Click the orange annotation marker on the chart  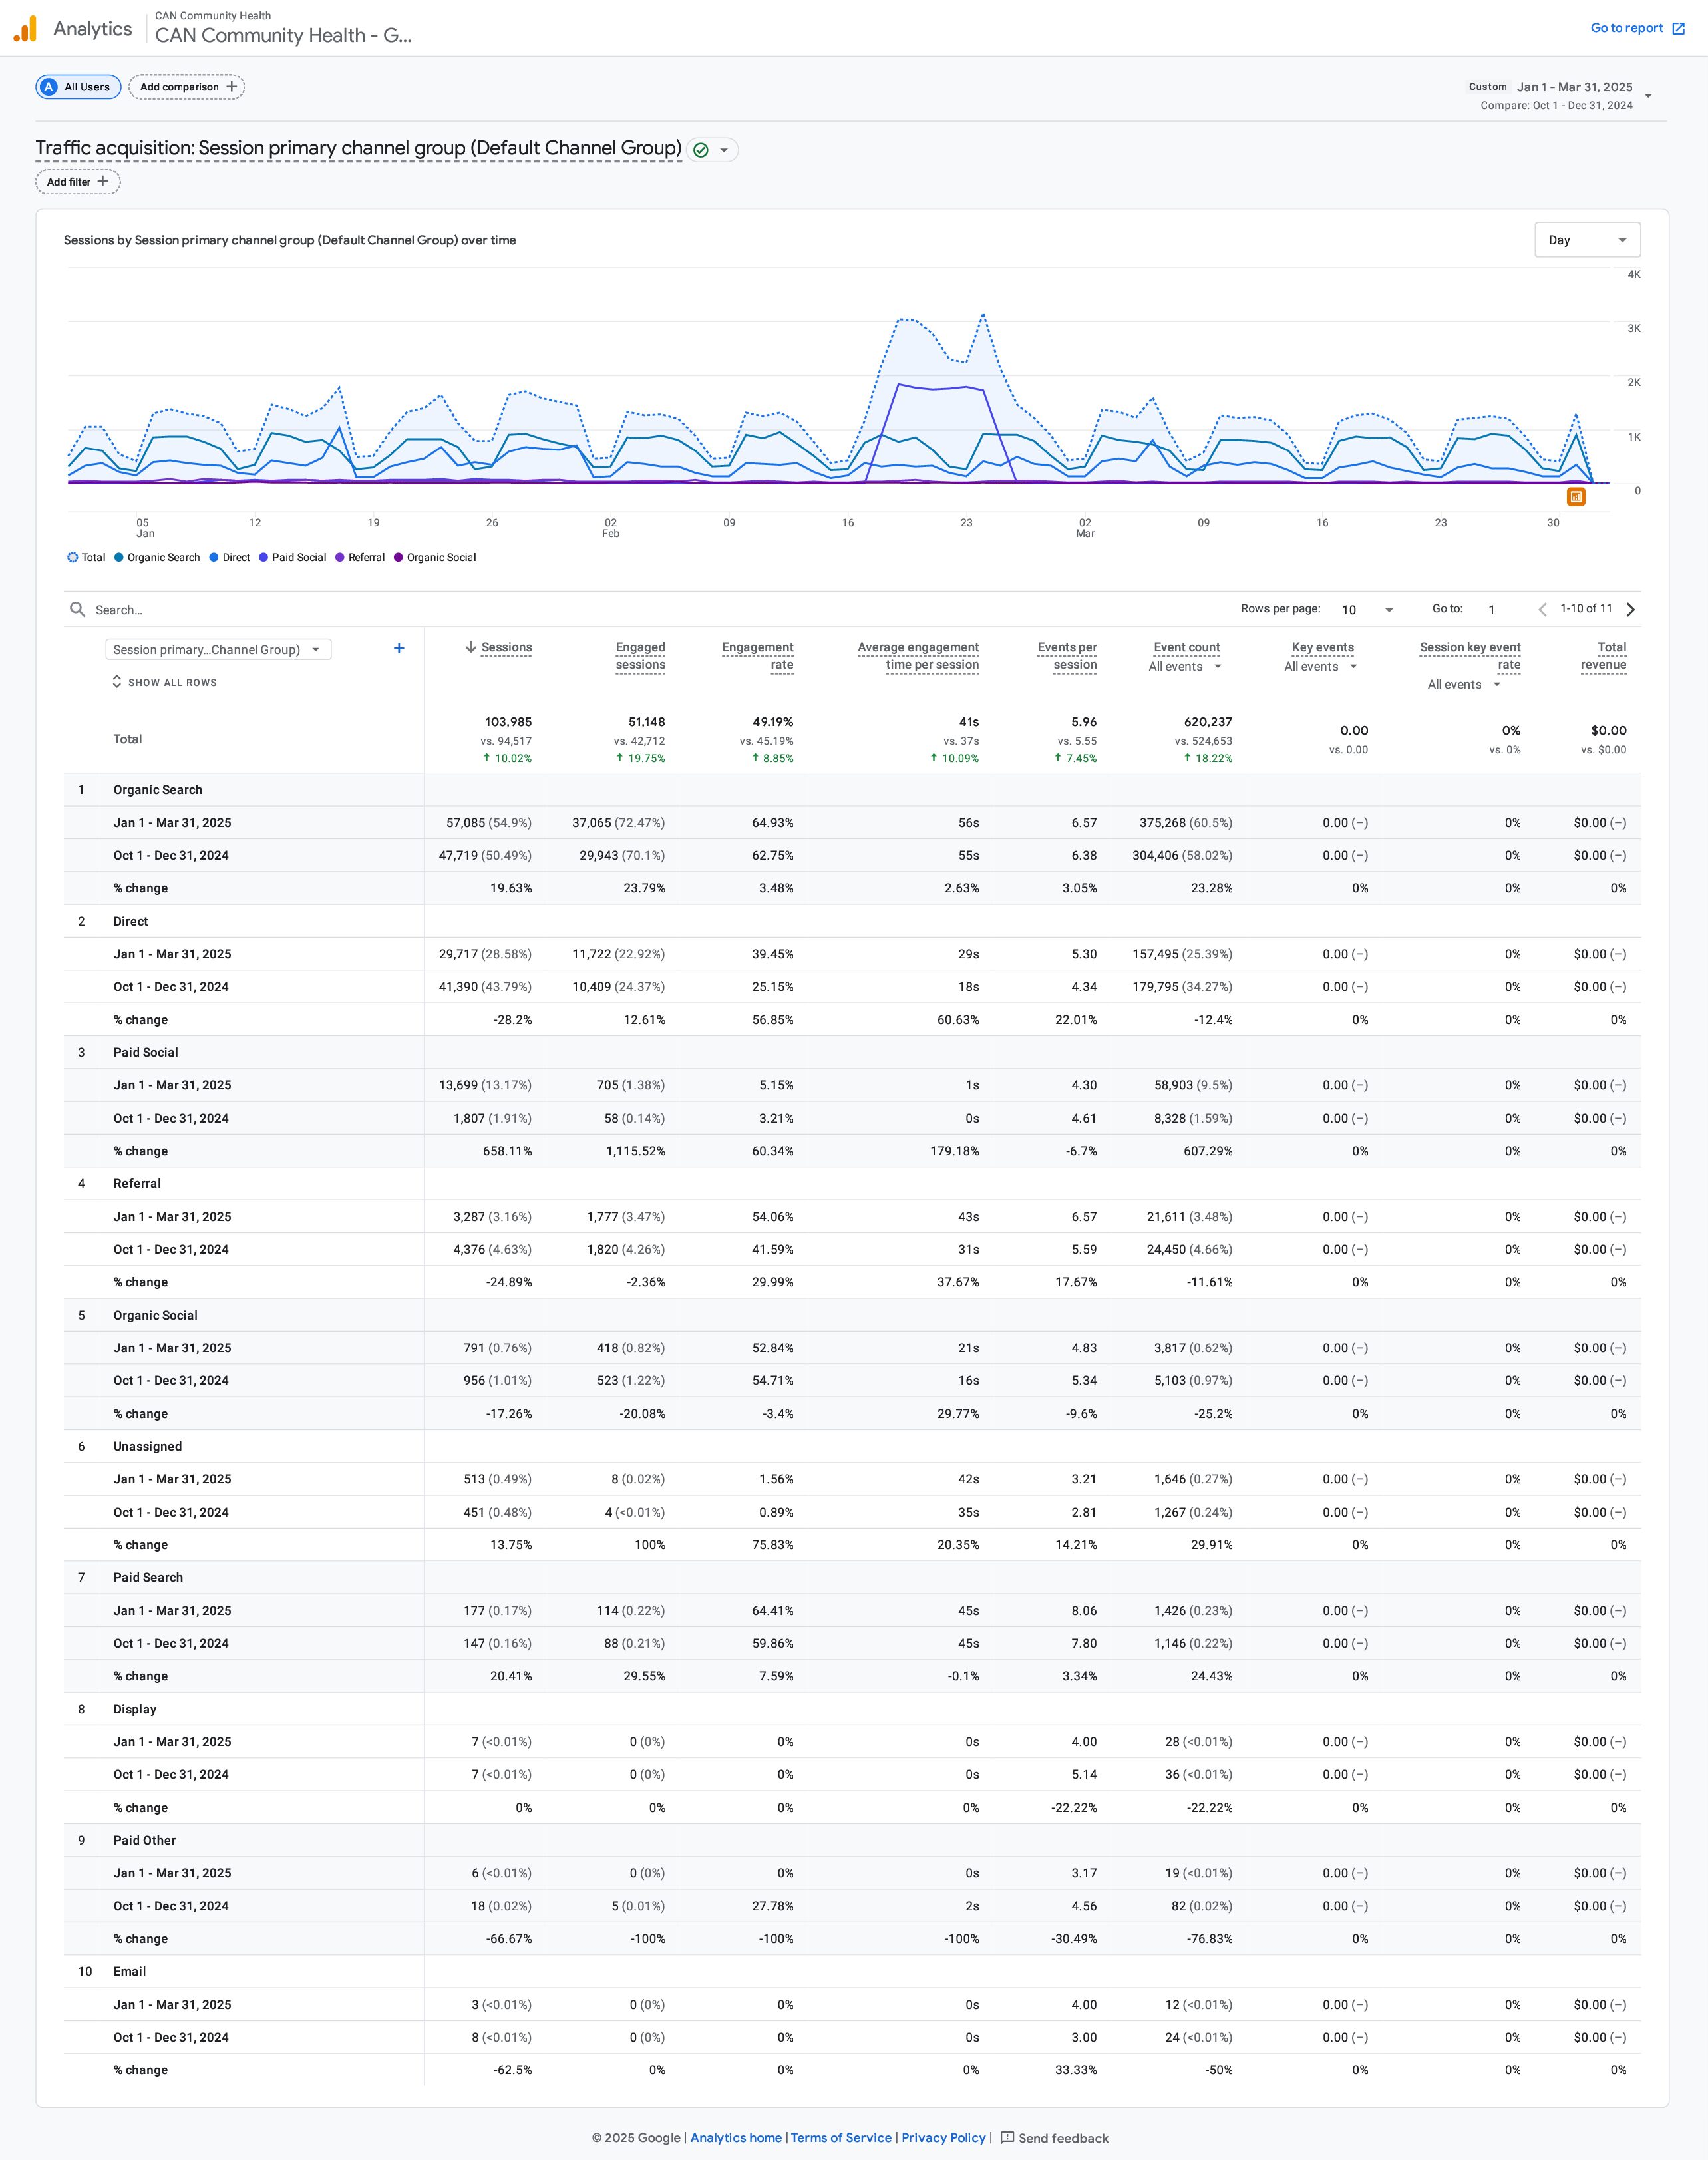[1576, 497]
